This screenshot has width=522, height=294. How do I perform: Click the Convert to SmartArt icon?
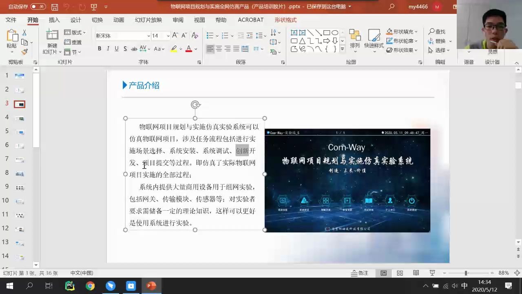[275, 52]
